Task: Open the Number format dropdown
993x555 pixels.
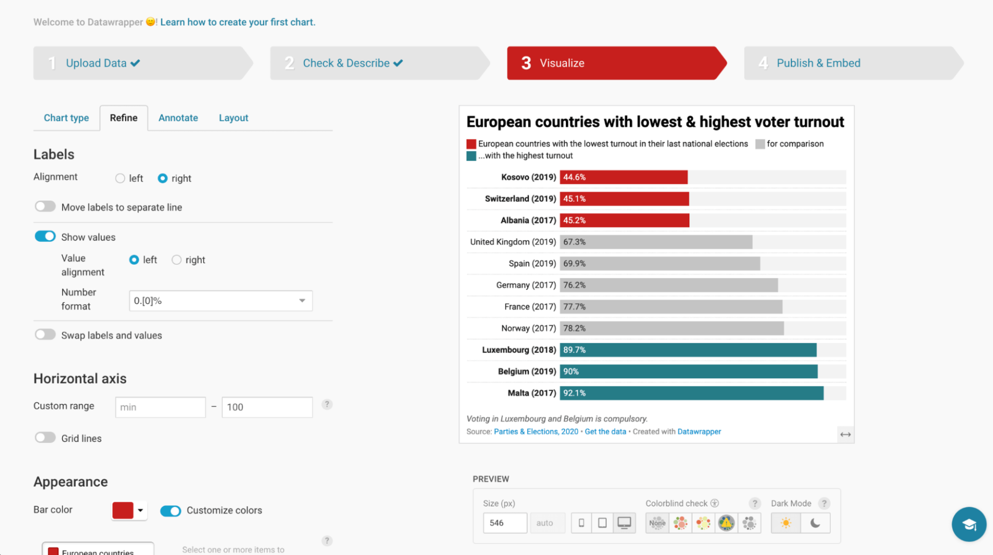Action: (x=220, y=301)
